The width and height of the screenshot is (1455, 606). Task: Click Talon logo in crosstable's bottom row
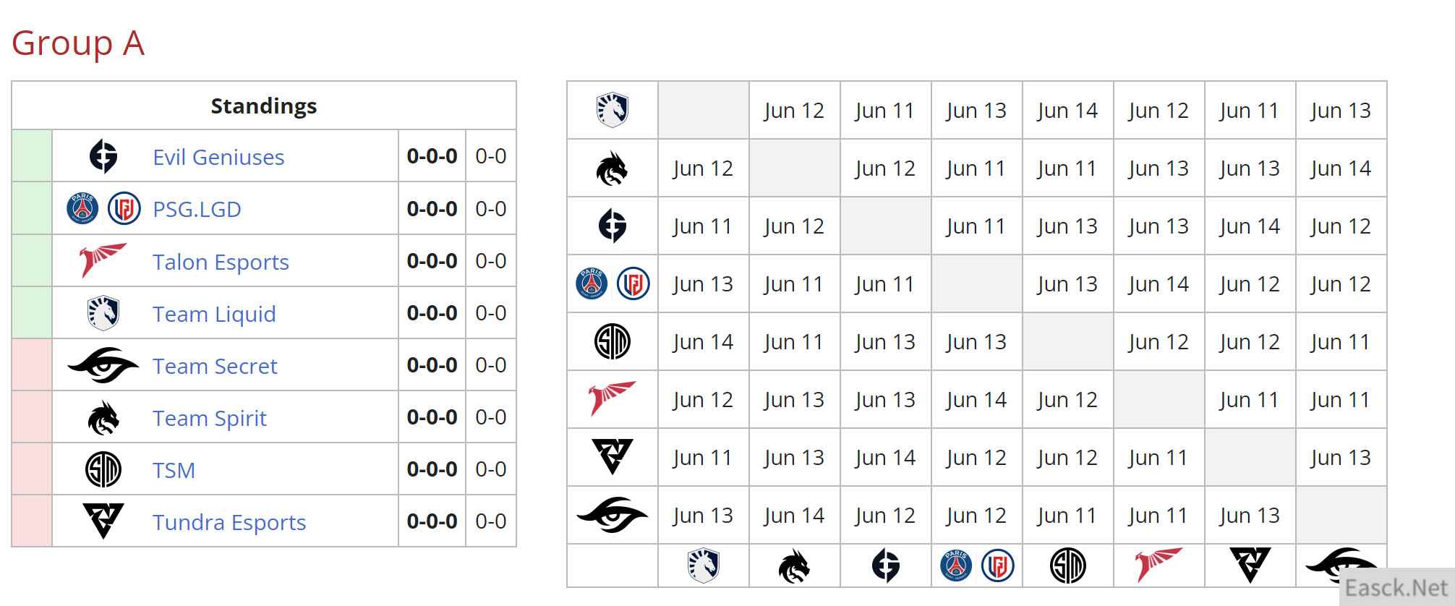click(1158, 564)
